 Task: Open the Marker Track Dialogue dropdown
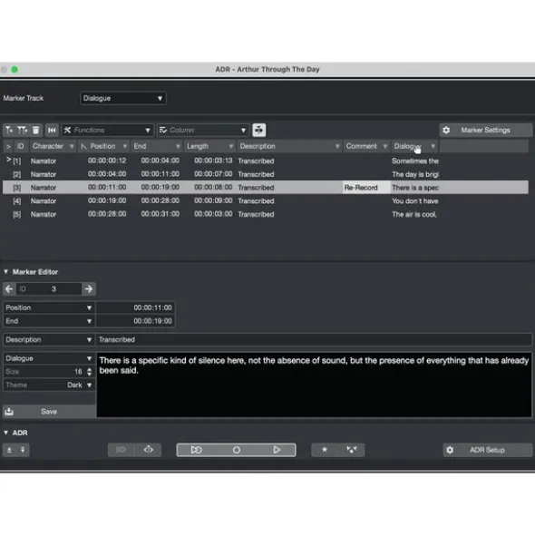123,98
